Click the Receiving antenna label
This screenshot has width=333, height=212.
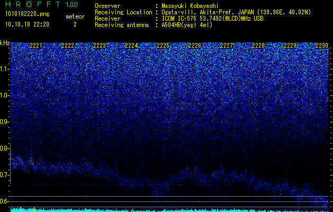coord(122,25)
